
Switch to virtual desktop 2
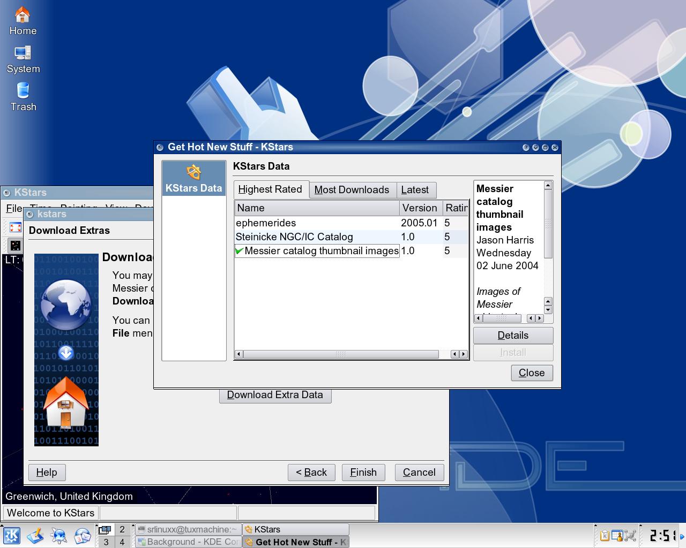click(122, 530)
